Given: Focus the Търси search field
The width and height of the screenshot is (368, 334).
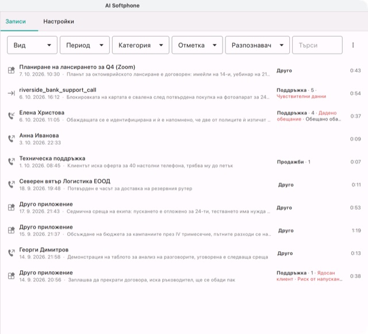Looking at the screenshot, I should pos(317,45).
